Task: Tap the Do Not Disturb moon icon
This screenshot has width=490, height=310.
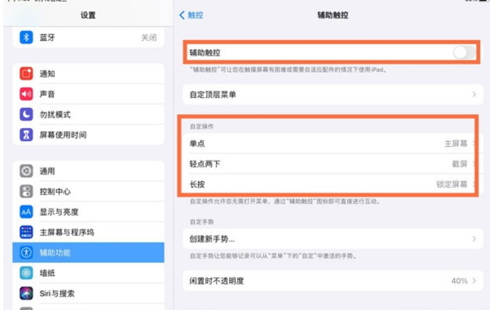Action: click(x=26, y=114)
